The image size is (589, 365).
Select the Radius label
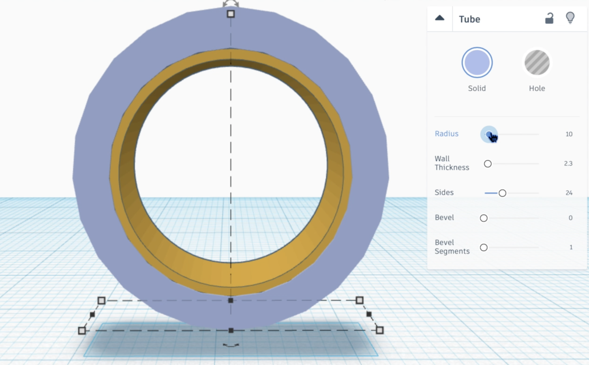[x=447, y=134]
